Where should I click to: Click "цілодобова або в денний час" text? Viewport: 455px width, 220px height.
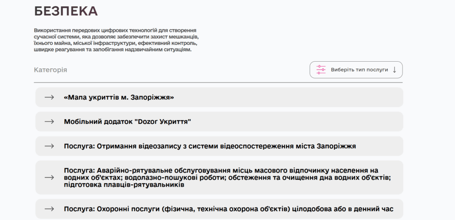[347, 208]
